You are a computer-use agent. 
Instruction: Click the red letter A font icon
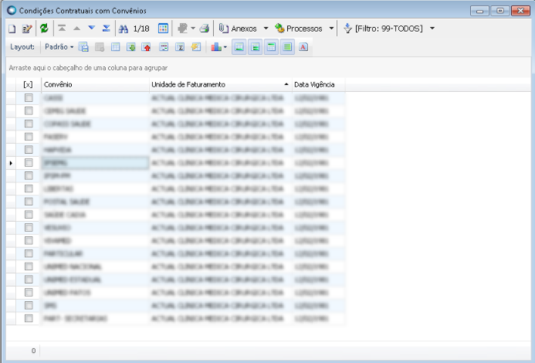click(x=303, y=47)
